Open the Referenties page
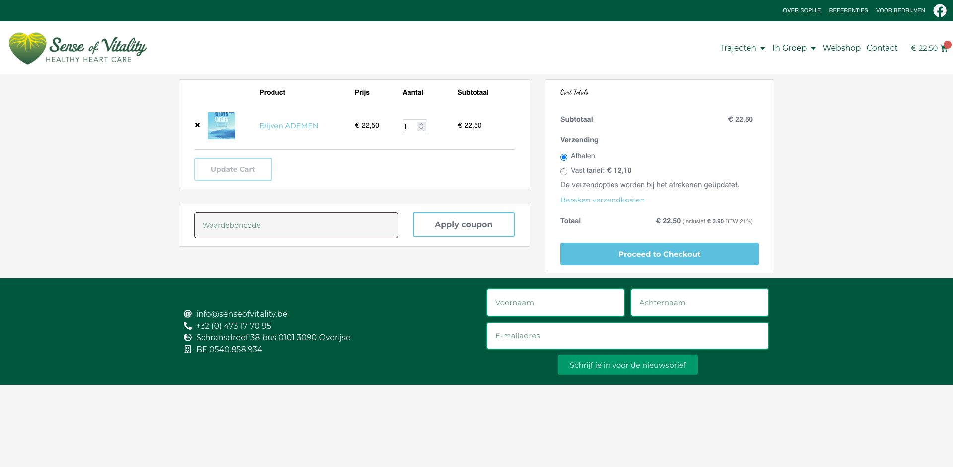953x467 pixels. pyautogui.click(x=848, y=10)
